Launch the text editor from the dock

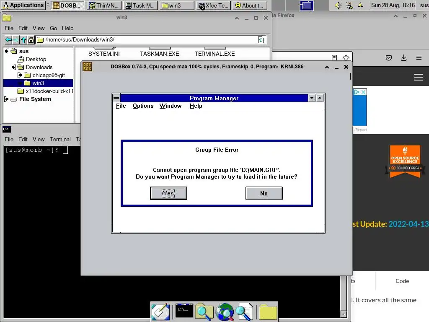[x=160, y=312]
